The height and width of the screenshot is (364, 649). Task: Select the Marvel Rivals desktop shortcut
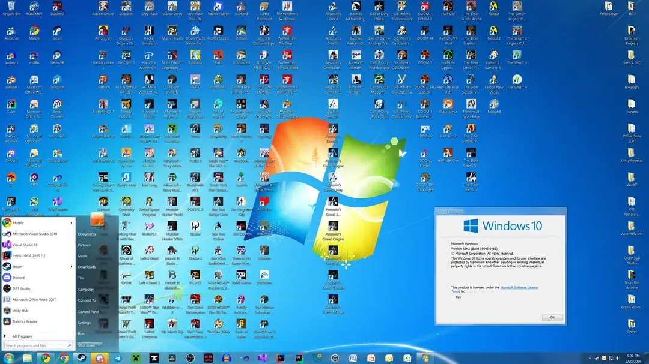pos(172,32)
